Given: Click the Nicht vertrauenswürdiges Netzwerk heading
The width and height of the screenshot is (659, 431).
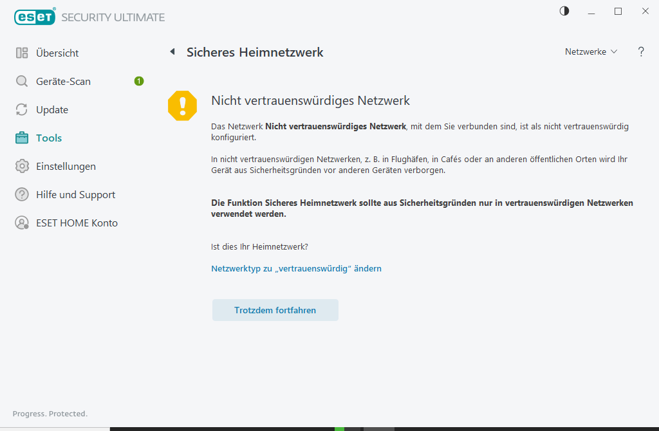Looking at the screenshot, I should (x=311, y=101).
